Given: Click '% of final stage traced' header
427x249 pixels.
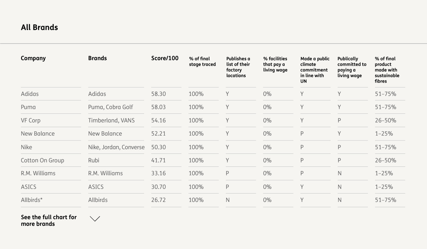Looking at the screenshot, I should coord(202,61).
